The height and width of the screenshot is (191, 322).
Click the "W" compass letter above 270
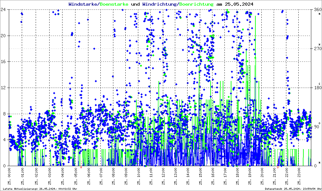pyautogui.click(x=319, y=44)
